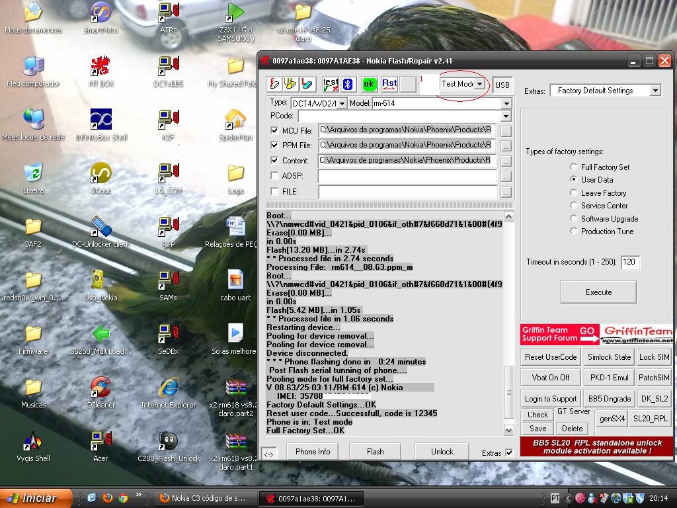This screenshot has height=508, width=677.
Task: Click the 'Uf' yellow eraser toolbar icon
Action: [x=291, y=84]
